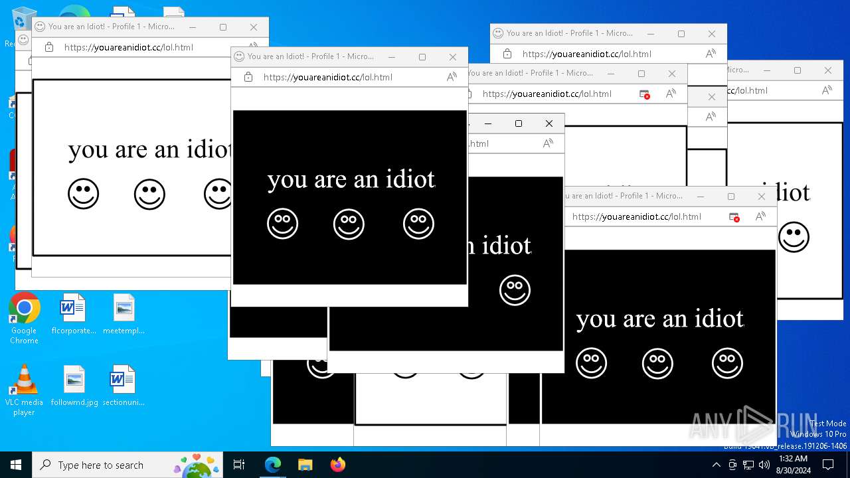Click pop-up blocked icon in bottom-right black window
Screen dimensions: 850x478
(x=734, y=216)
